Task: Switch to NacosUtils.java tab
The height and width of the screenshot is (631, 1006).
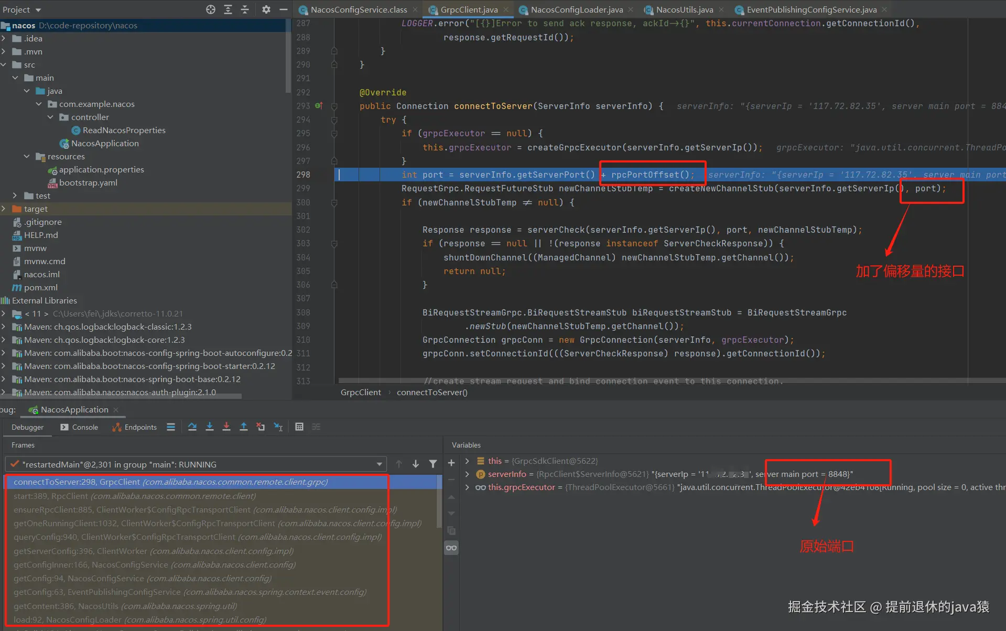Action: click(684, 9)
